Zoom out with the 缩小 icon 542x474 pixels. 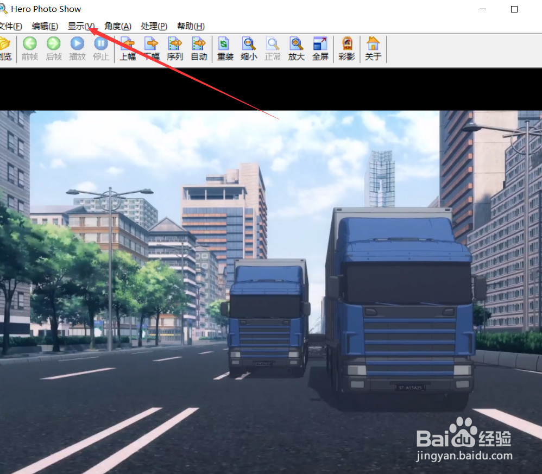[x=249, y=49]
